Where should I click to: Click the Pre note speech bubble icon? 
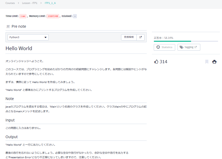point(8,26)
